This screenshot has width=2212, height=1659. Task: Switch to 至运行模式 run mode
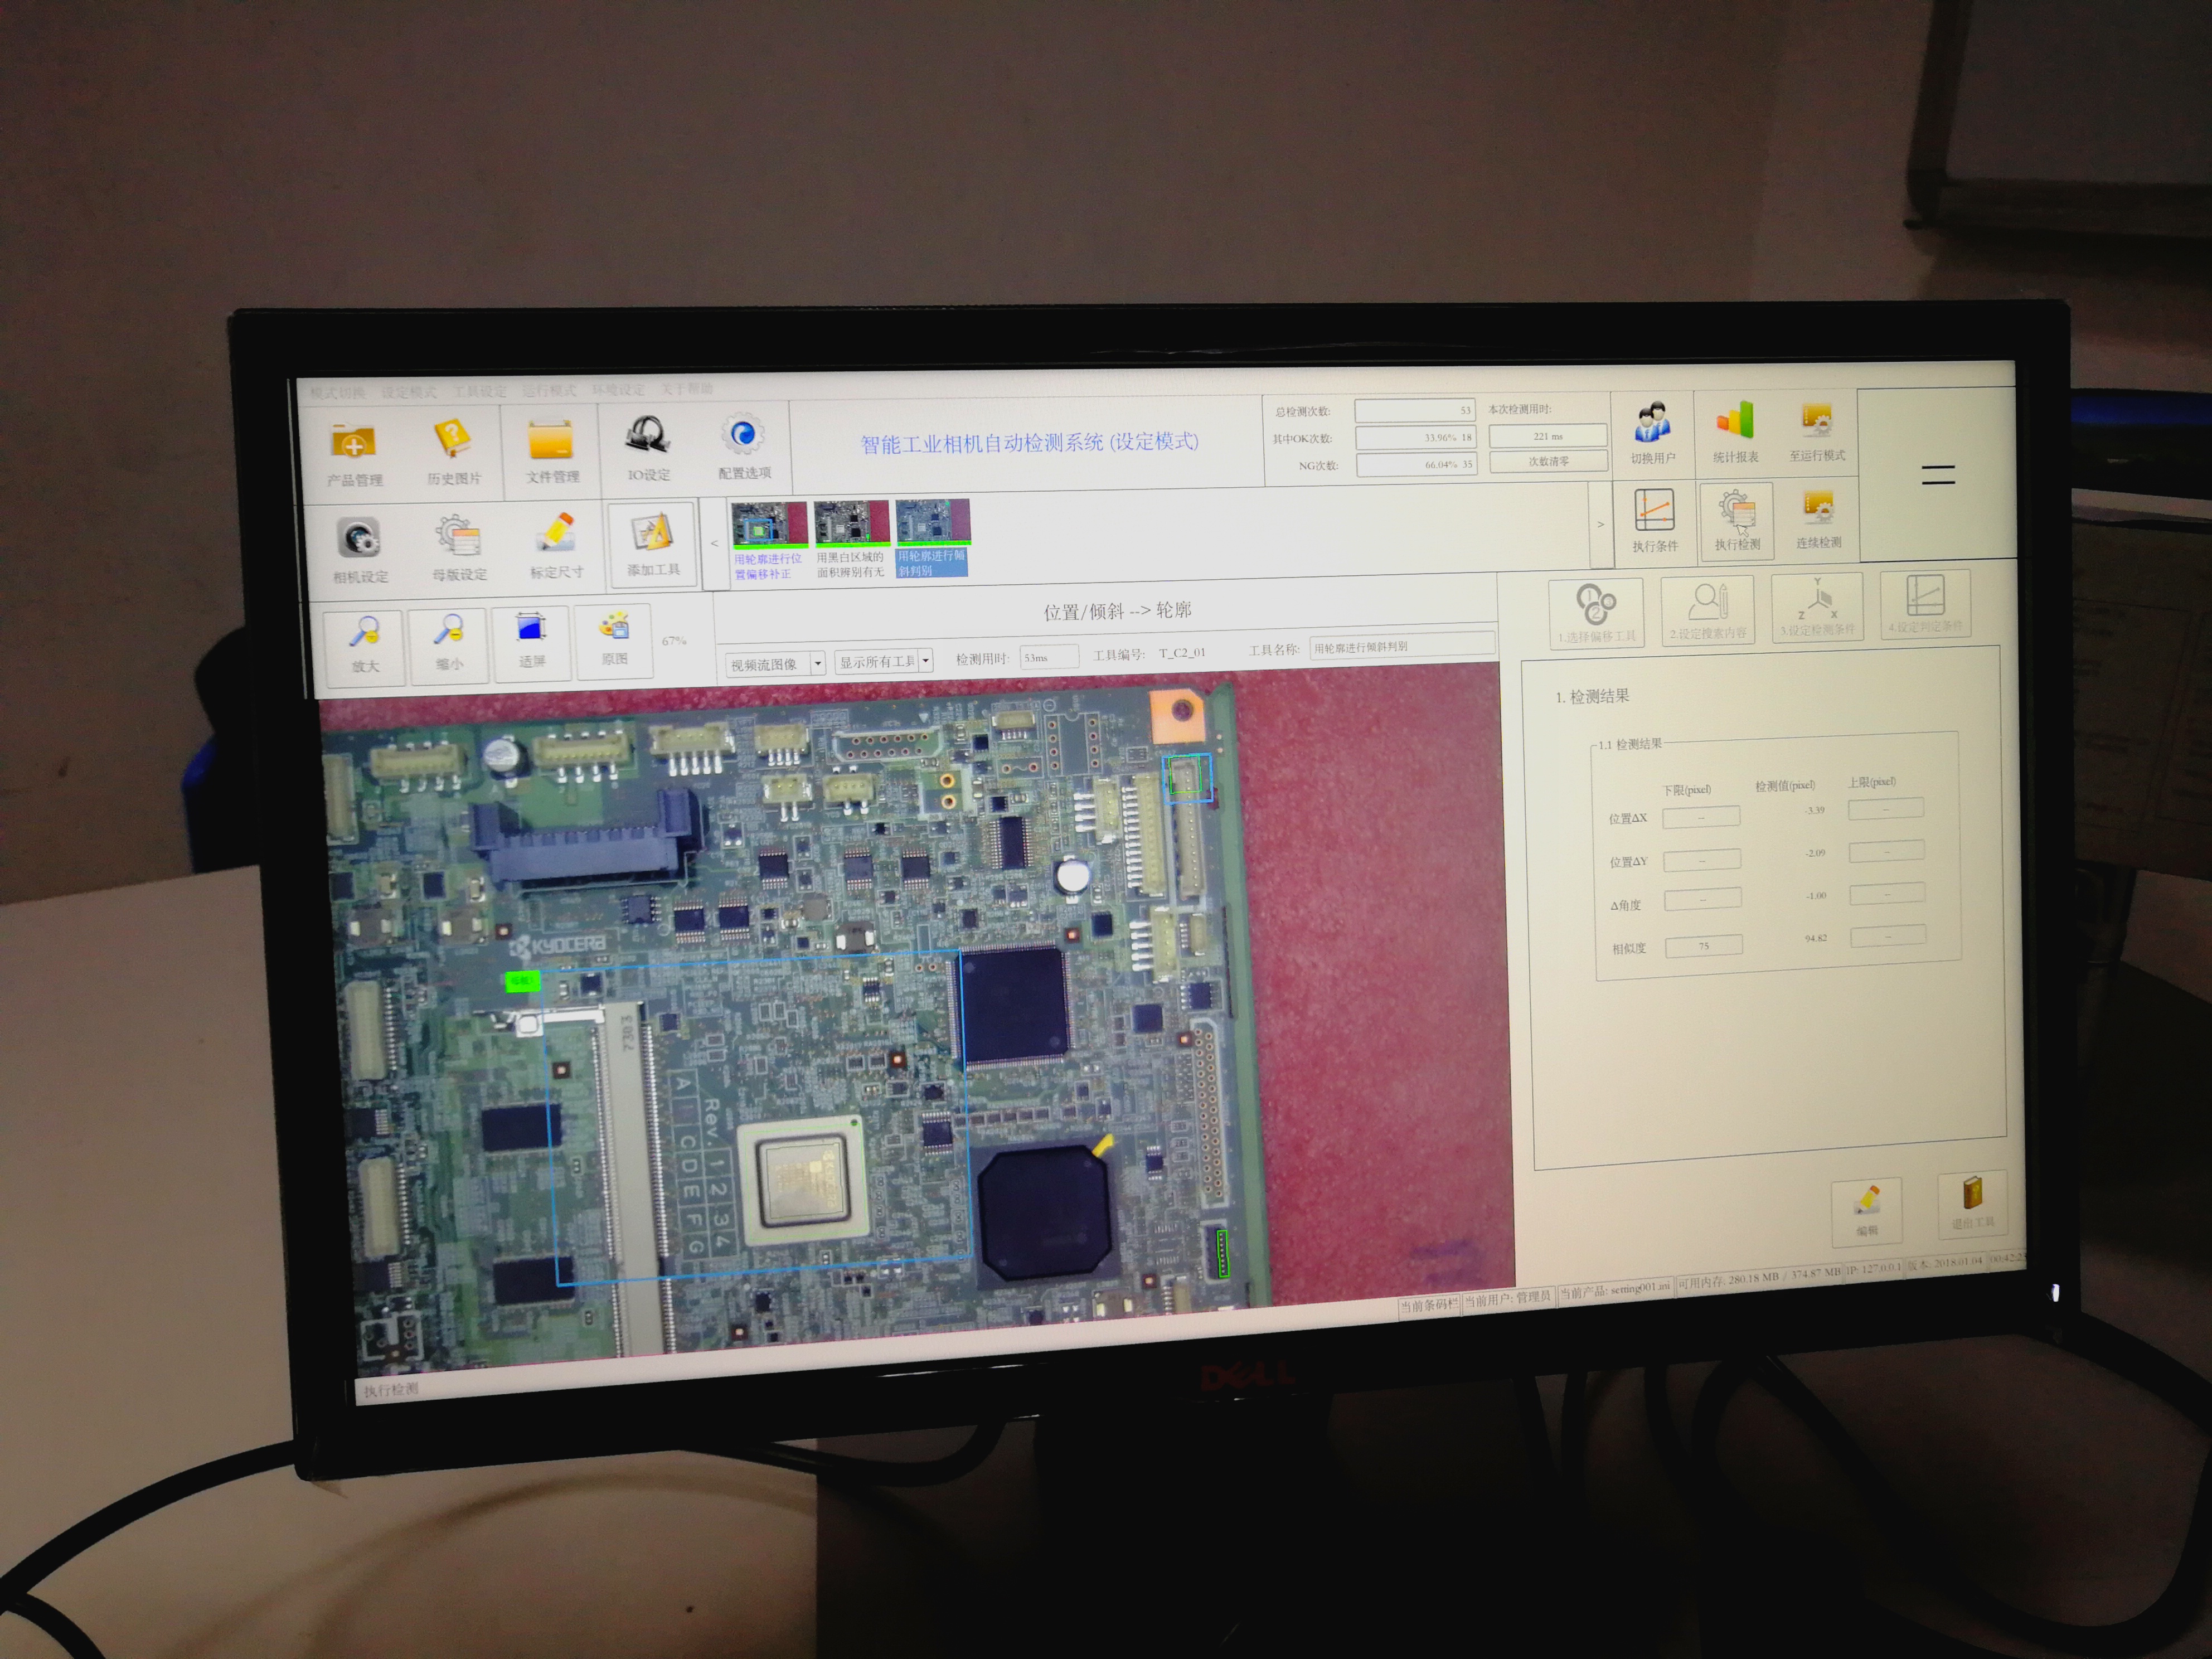[x=1817, y=431]
